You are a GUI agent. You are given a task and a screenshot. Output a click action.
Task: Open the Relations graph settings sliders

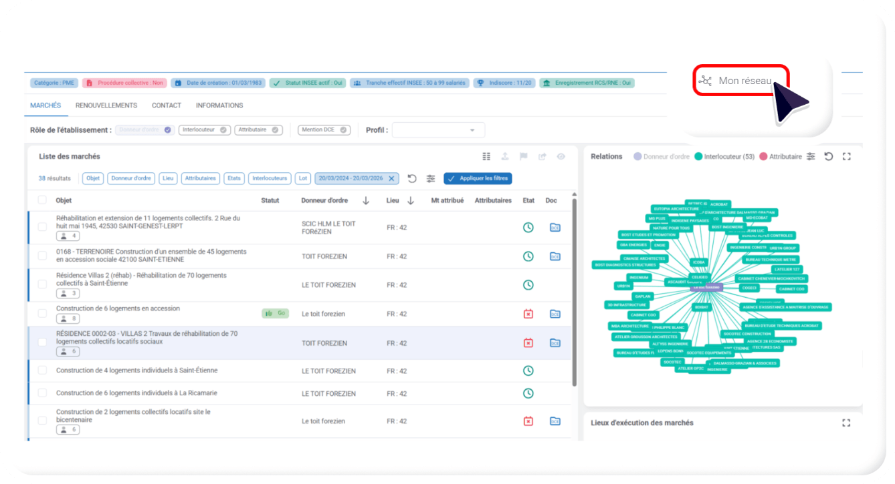click(x=811, y=156)
